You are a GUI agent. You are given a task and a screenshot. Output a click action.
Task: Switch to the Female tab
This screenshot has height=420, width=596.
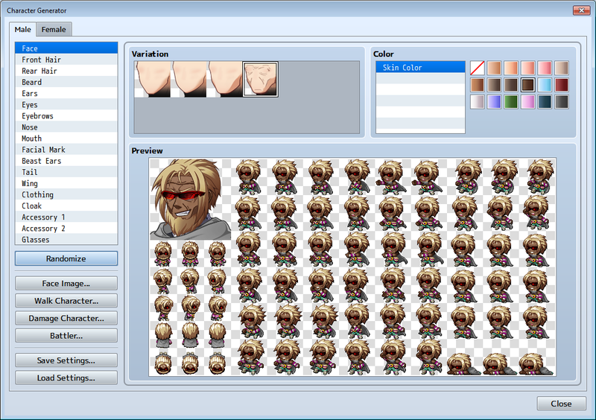(54, 30)
